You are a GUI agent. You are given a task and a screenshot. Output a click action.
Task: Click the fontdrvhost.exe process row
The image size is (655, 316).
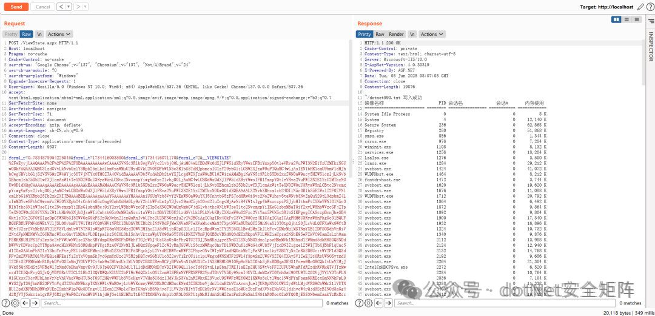[x=455, y=180]
